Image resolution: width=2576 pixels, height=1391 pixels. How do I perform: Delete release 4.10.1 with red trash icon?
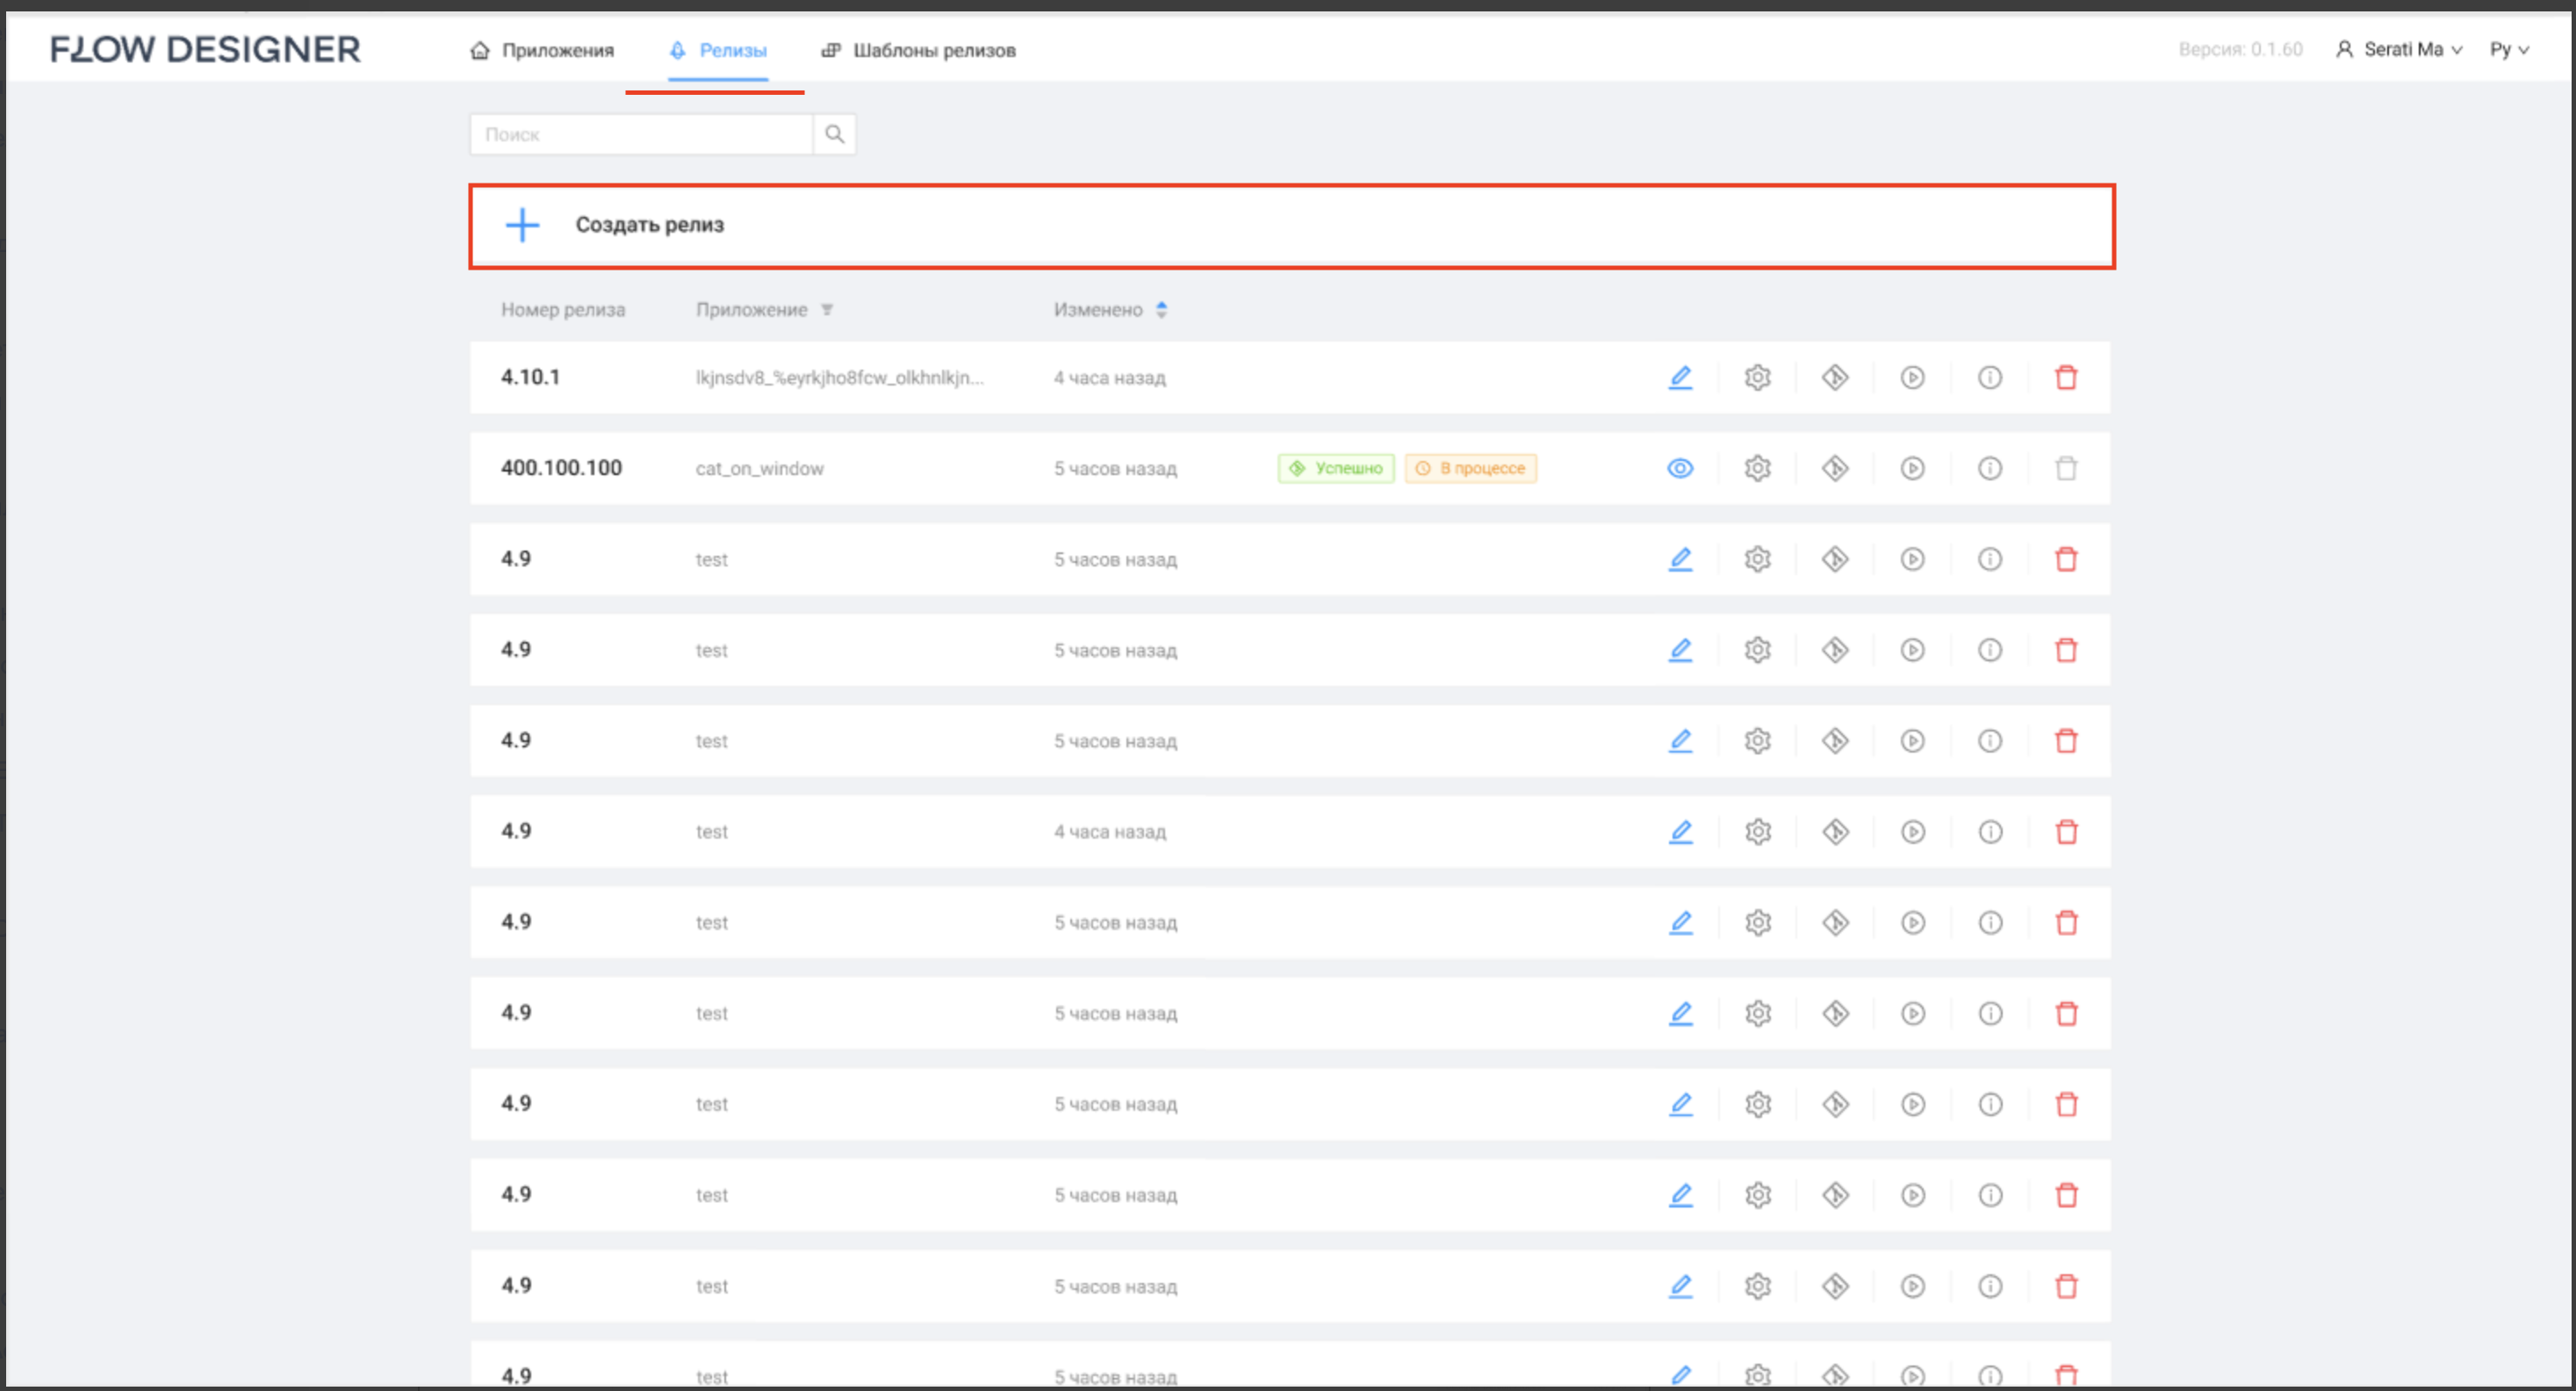[x=2066, y=377]
